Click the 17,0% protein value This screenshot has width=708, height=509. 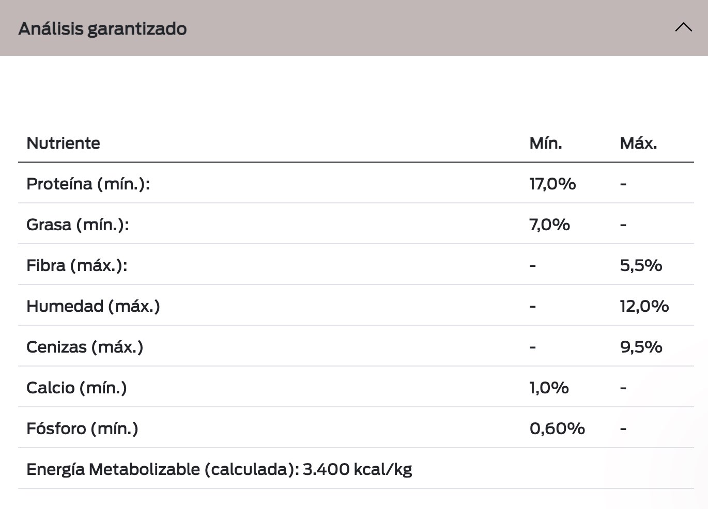552,184
